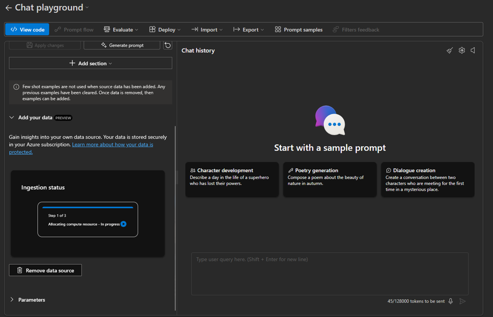
Task: Select the speaker read-aloud icon
Action: tap(473, 50)
